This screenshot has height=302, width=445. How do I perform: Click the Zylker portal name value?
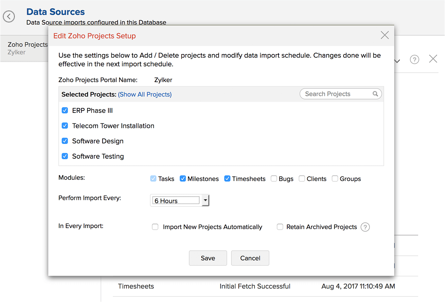coord(163,80)
